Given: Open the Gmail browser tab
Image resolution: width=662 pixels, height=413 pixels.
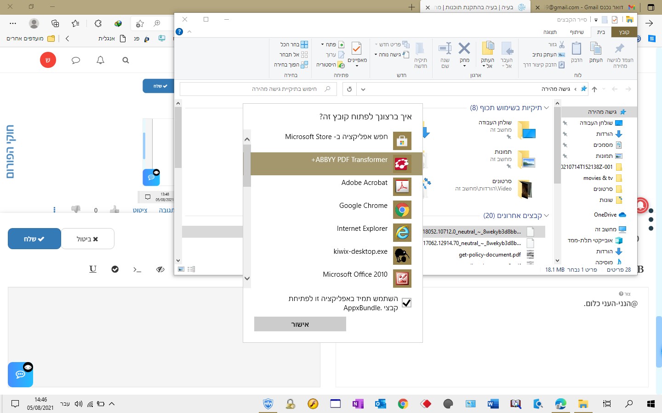Looking at the screenshot, I should pos(584,7).
